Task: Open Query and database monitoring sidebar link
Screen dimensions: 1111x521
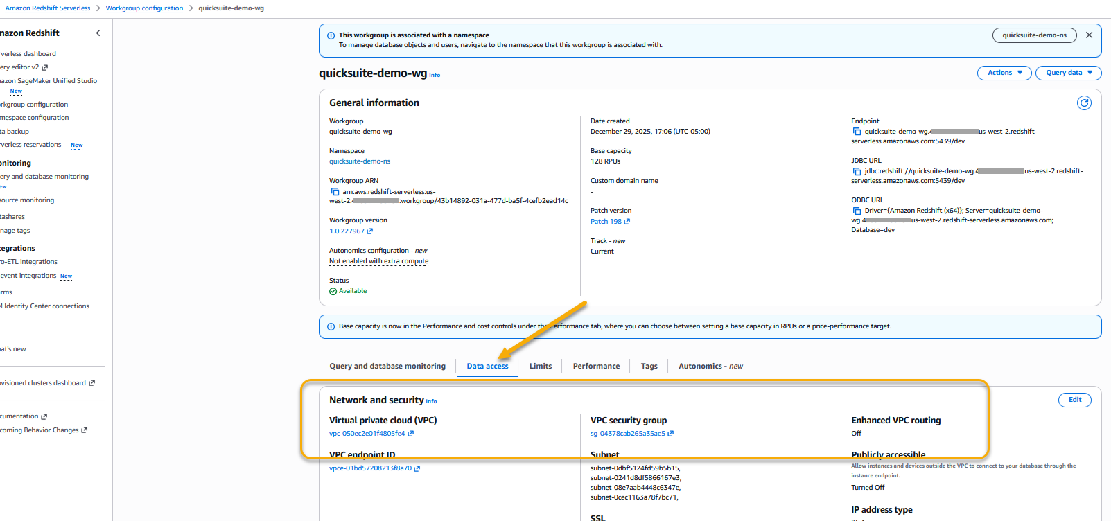Action: point(44,177)
